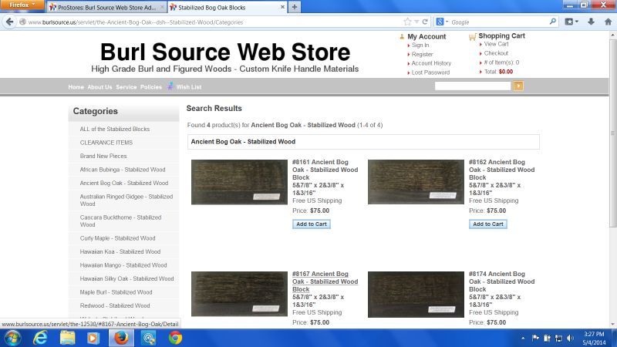Click the Lost Password link

point(430,72)
